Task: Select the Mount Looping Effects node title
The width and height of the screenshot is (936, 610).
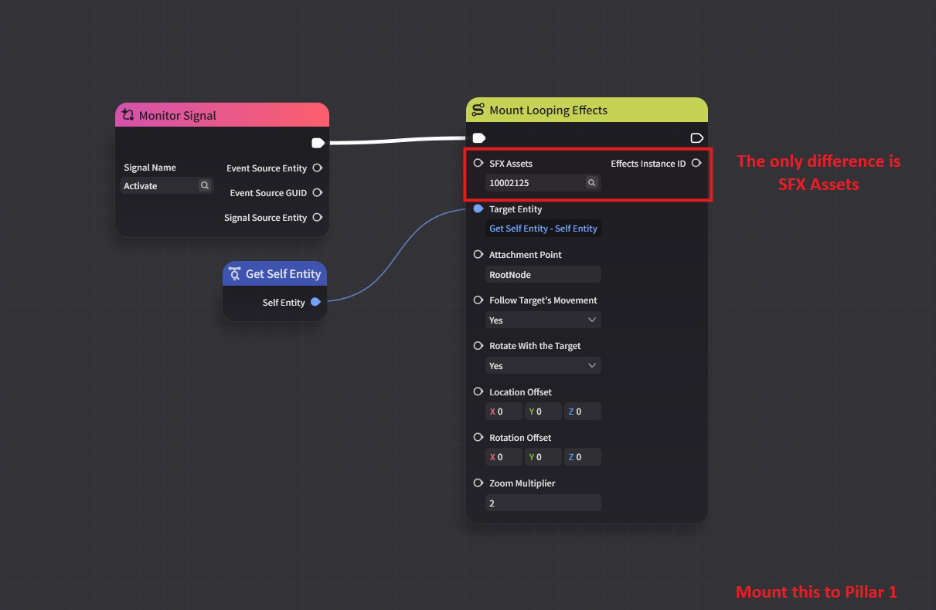Action: point(549,110)
